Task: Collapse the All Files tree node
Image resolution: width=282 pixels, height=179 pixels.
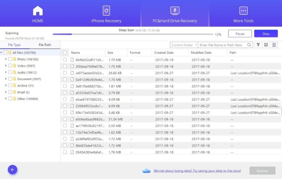Action: [2, 53]
